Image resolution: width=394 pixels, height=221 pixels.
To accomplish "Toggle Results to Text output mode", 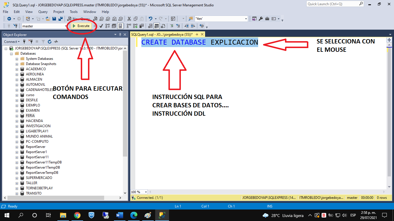I will click(150, 26).
